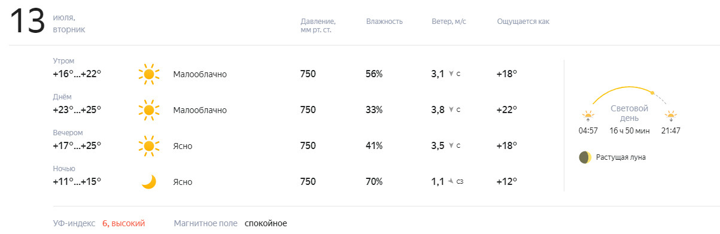Viewport: 720px width, 234px height.
Task: Click the Давление column header
Action: [318, 26]
